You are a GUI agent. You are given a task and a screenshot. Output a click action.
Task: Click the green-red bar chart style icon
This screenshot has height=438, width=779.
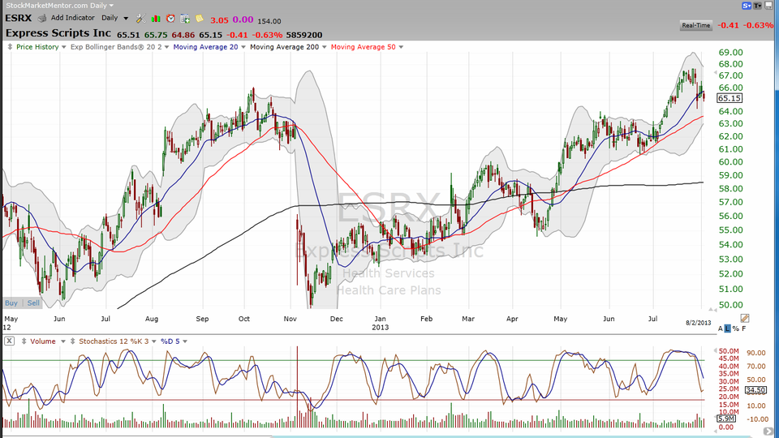(156, 19)
